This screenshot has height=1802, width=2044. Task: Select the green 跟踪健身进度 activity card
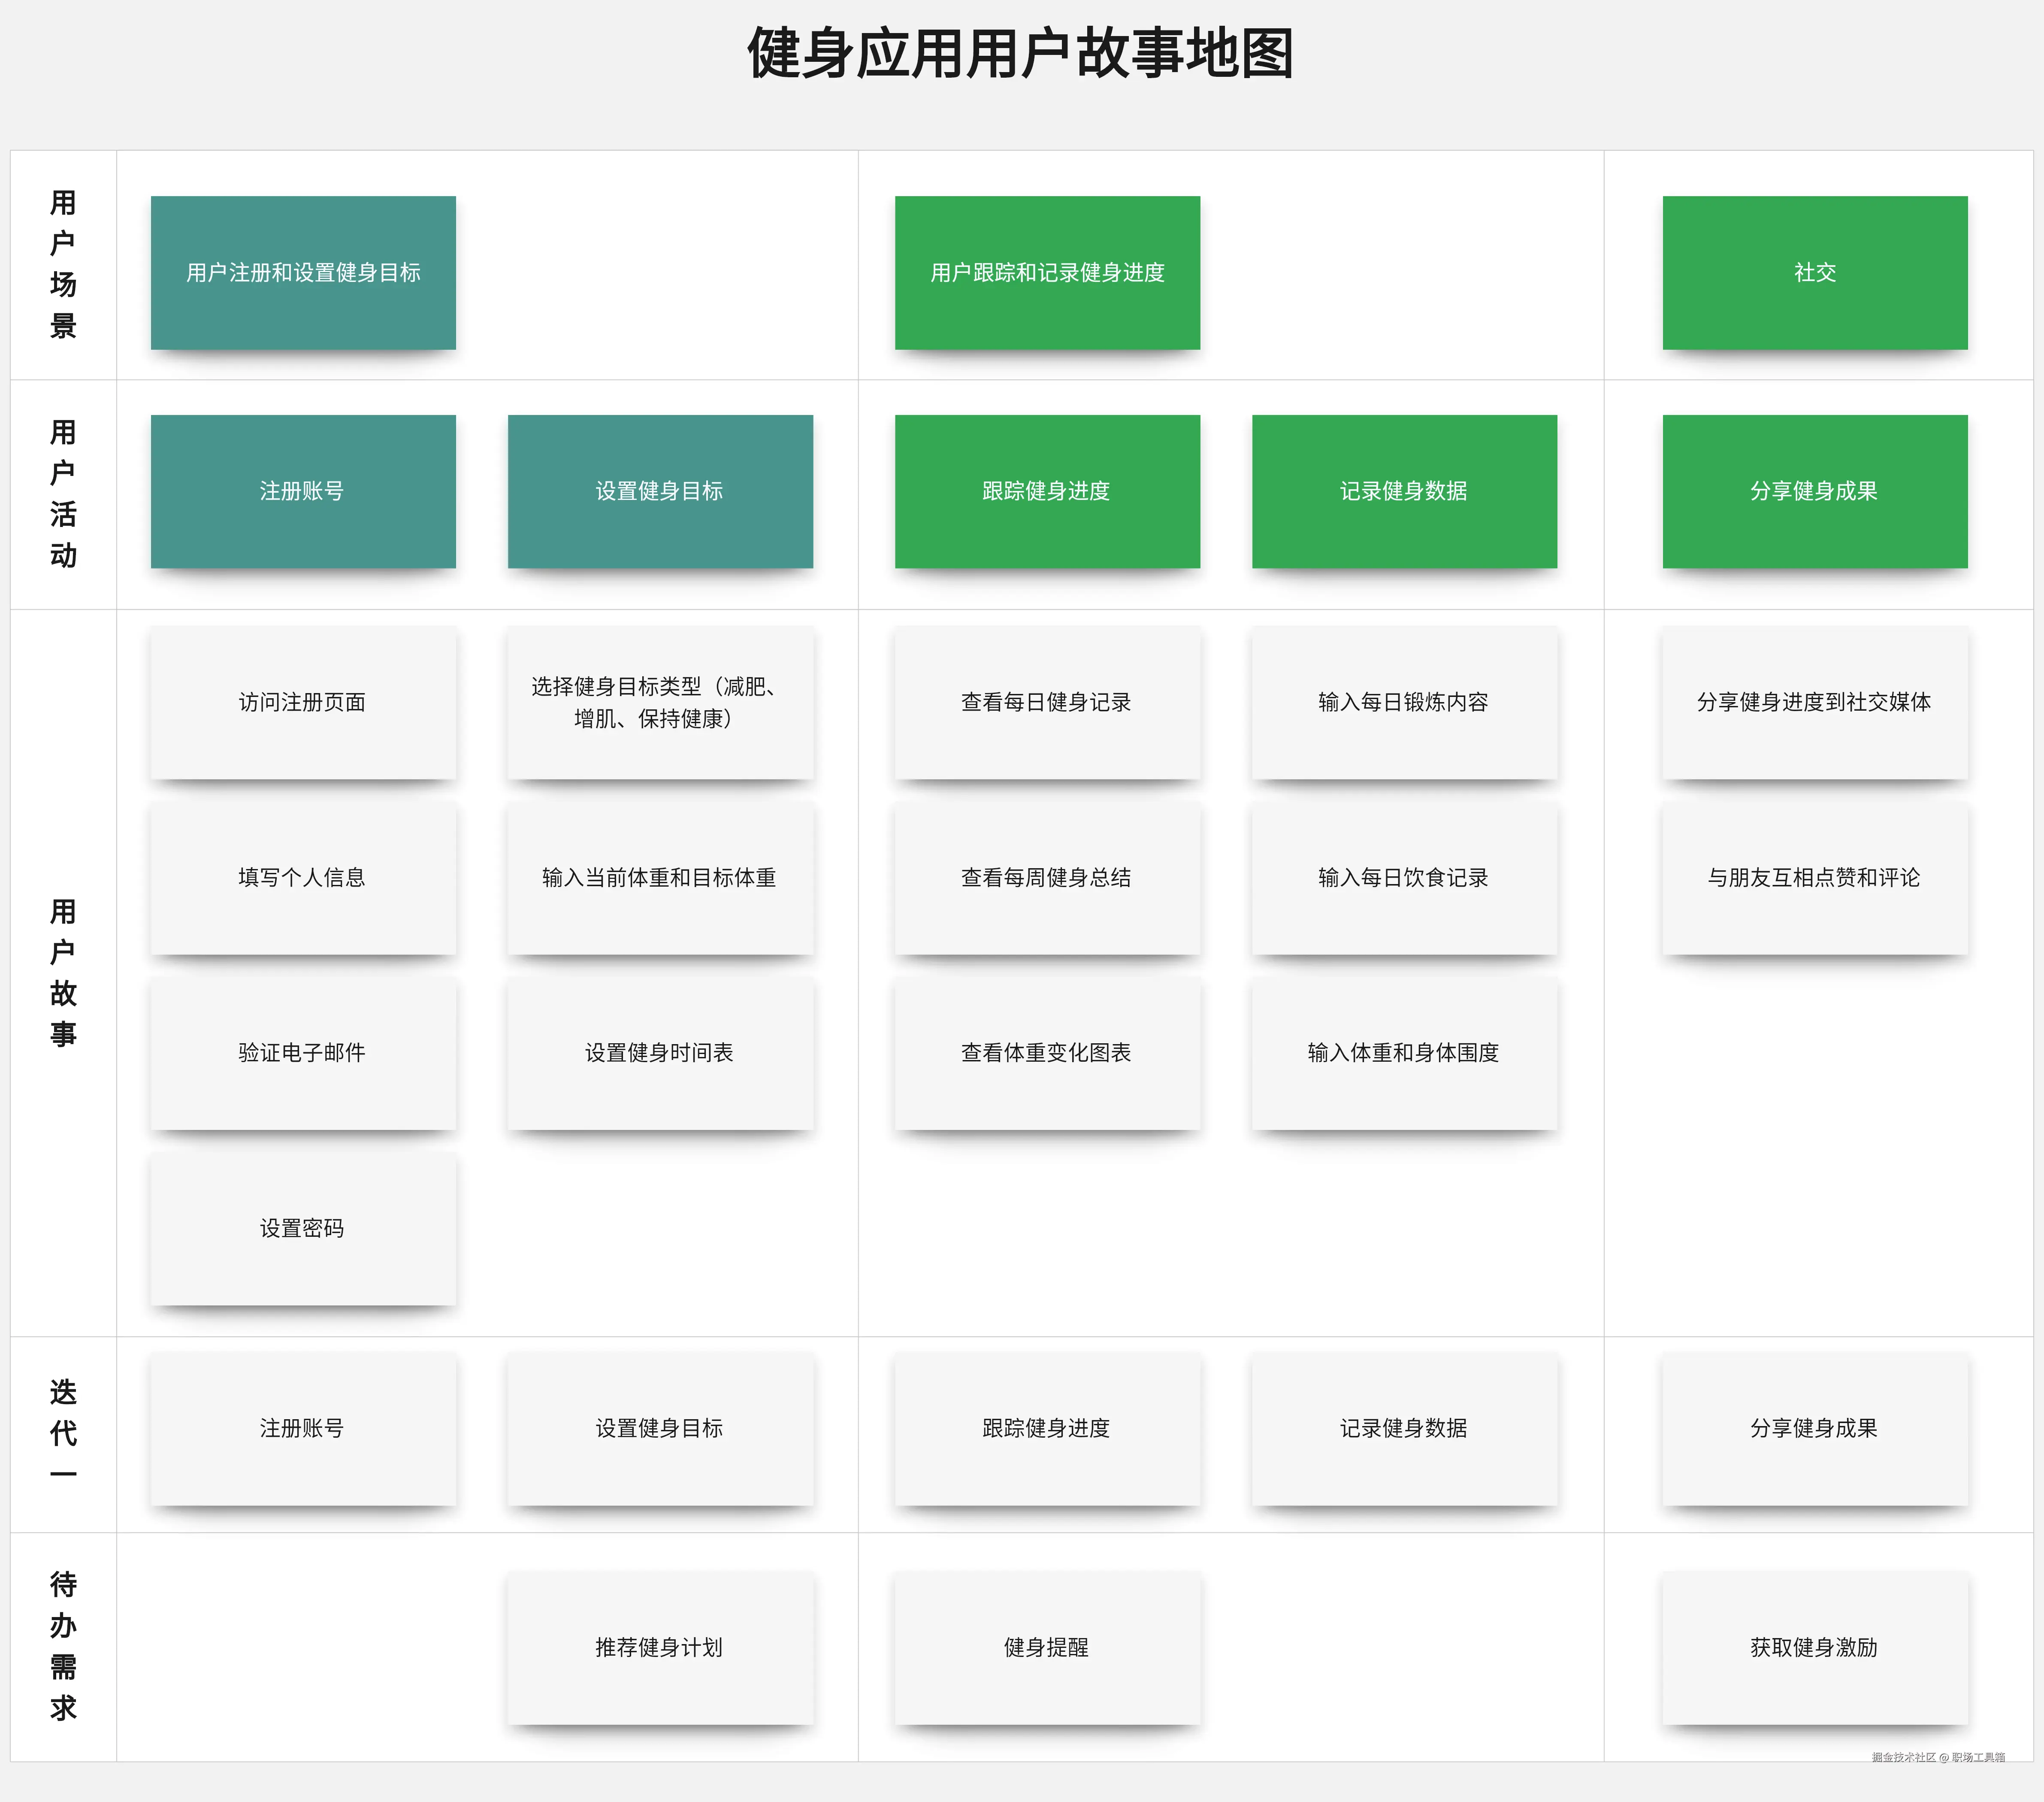[1047, 491]
